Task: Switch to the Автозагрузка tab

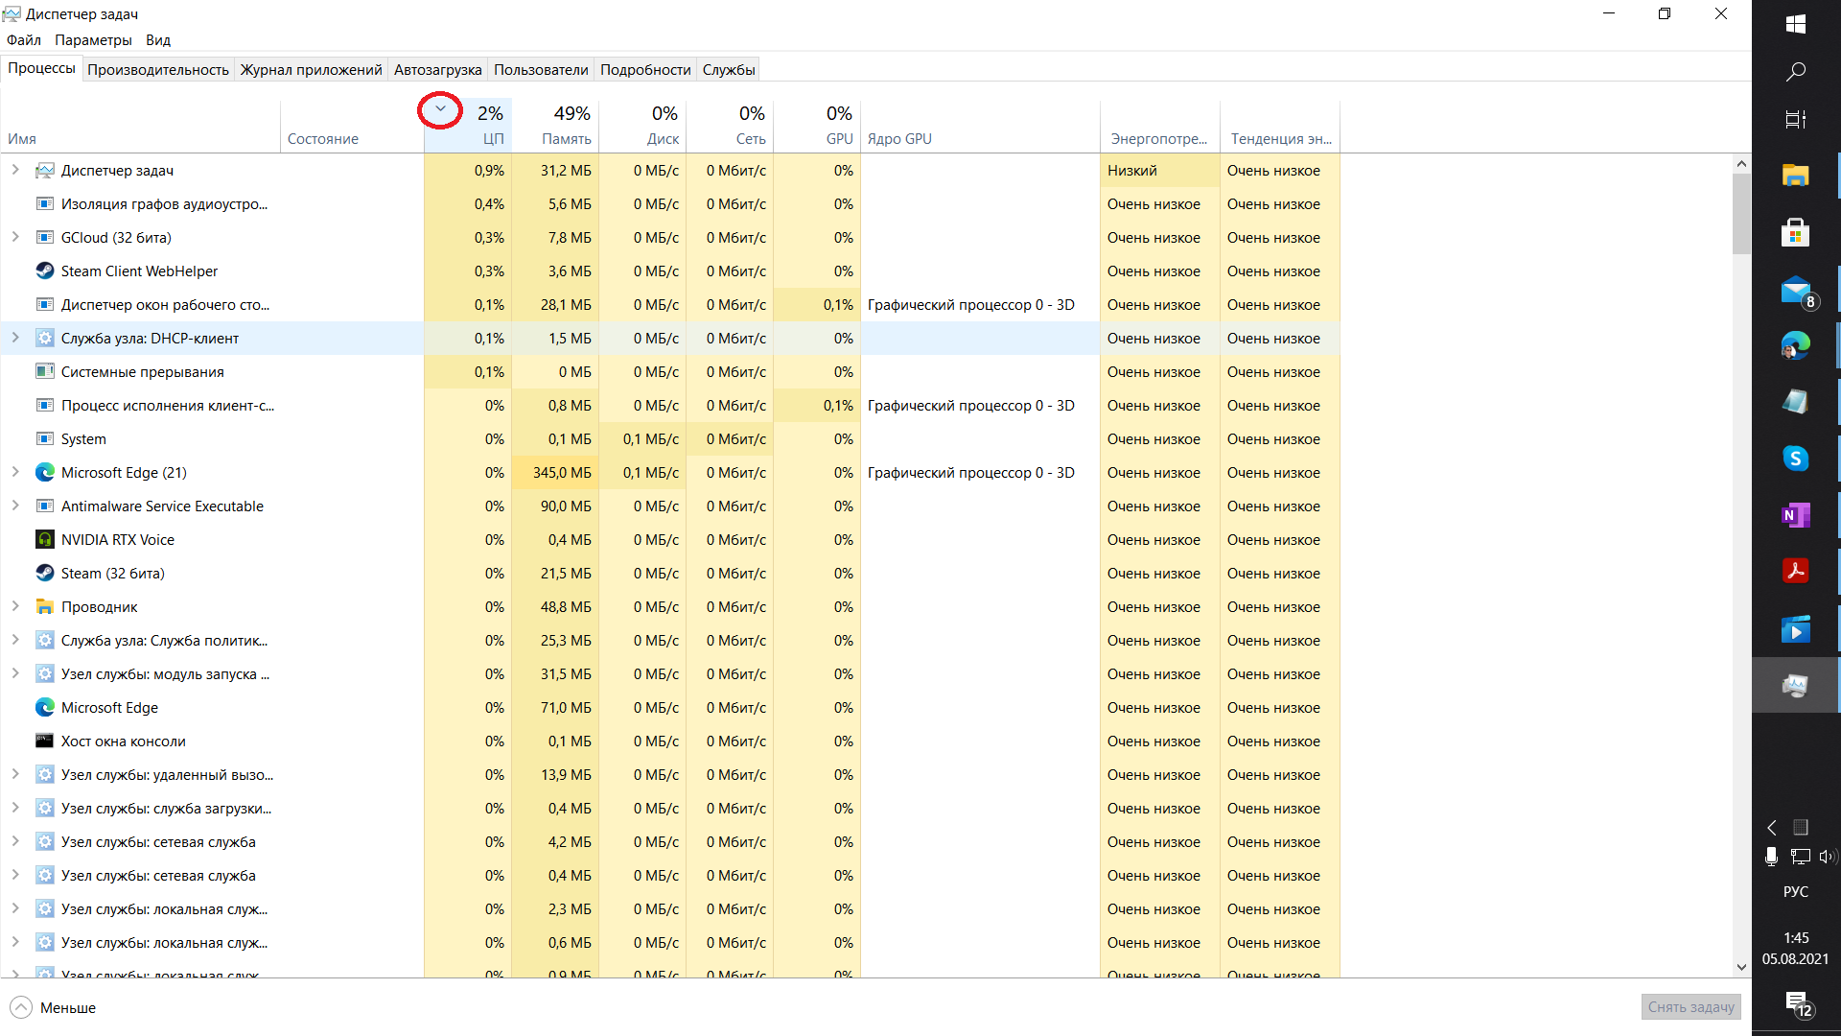Action: [437, 70]
